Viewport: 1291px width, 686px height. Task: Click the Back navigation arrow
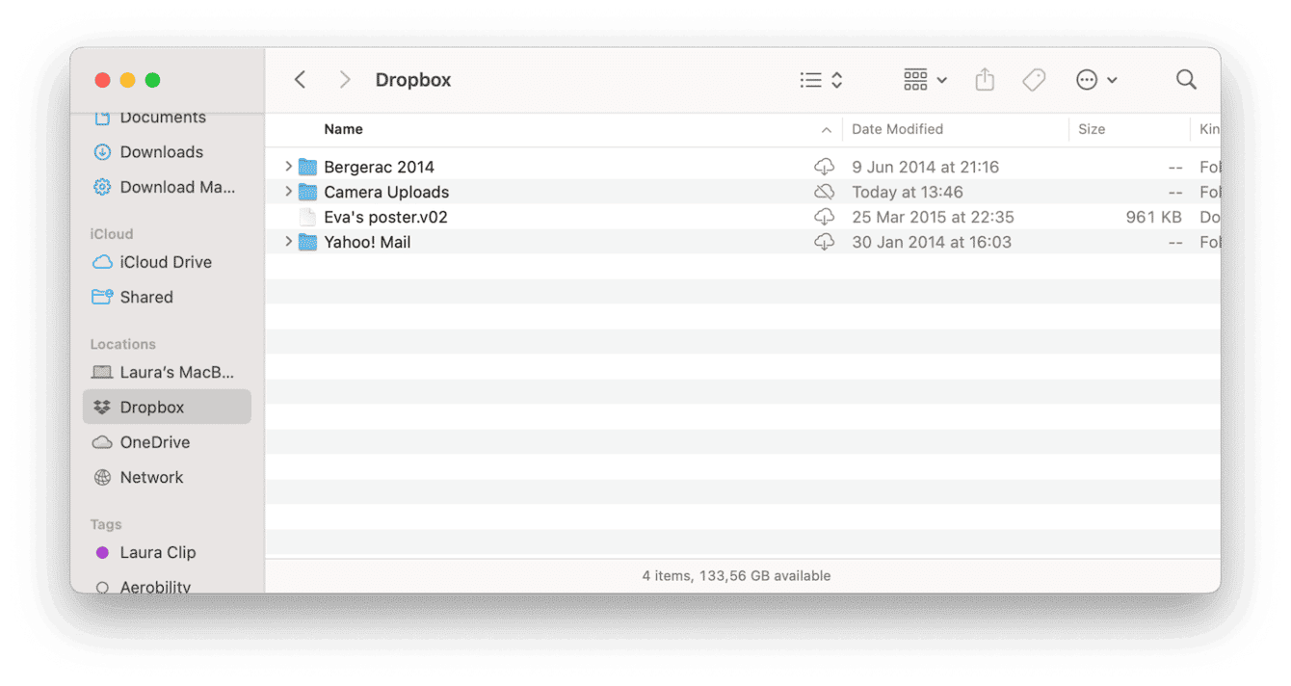click(300, 80)
